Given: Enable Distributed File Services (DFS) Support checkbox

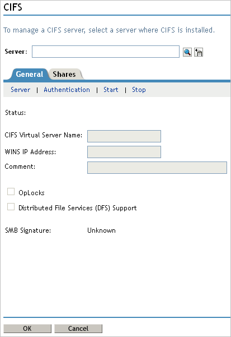Looking at the screenshot, I should click(11, 206).
